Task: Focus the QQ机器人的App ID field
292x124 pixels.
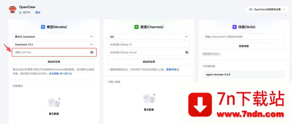Action: click(x=149, y=45)
